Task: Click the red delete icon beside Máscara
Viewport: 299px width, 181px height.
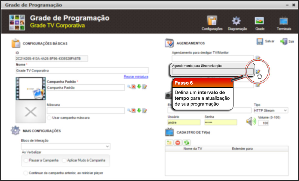Action: tap(134, 111)
